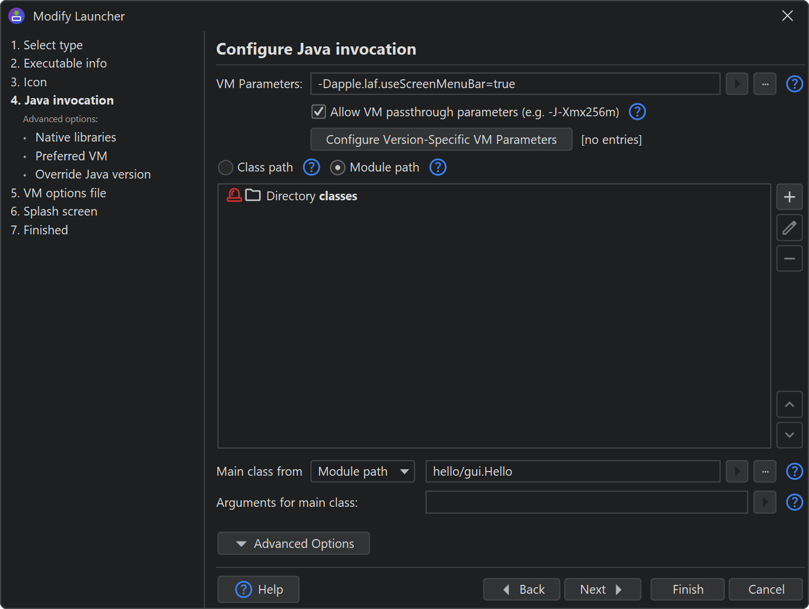Image resolution: width=809 pixels, height=609 pixels.
Task: Click ellipsis button beside main class field
Action: 765,472
